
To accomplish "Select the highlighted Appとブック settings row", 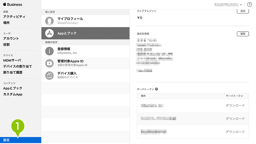I will 86,33.
